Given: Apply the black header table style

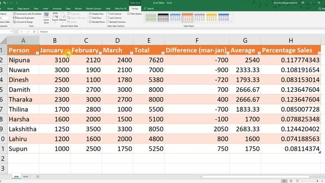Looking at the screenshot, I should coord(163,18).
